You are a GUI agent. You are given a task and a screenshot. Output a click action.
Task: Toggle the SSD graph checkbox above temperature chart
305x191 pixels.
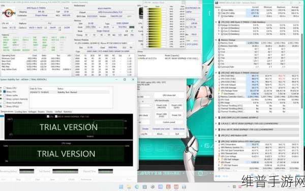coord(56,116)
